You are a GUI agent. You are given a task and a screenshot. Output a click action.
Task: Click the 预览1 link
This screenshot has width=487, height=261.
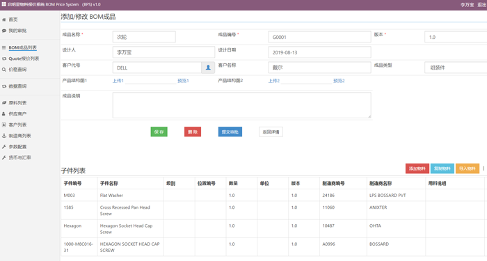(183, 81)
